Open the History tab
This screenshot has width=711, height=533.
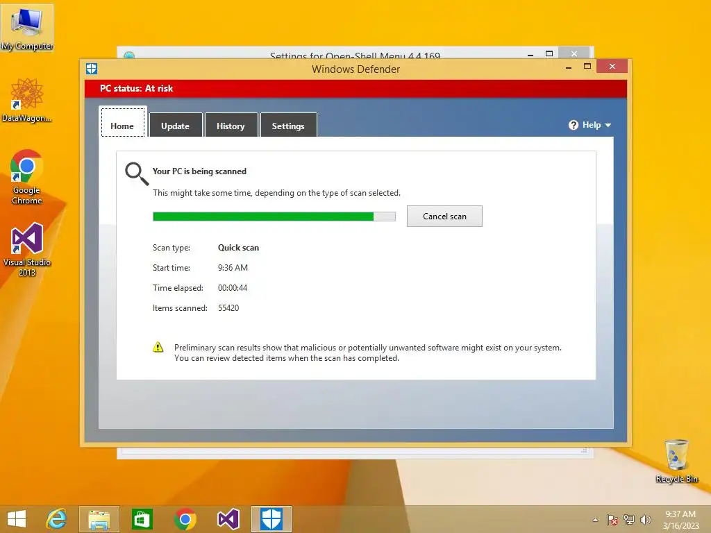[x=231, y=125]
